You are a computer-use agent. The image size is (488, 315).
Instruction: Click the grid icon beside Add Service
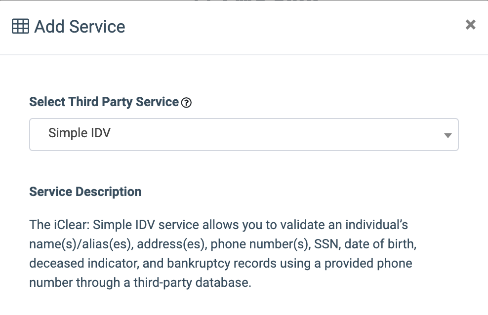click(x=20, y=26)
